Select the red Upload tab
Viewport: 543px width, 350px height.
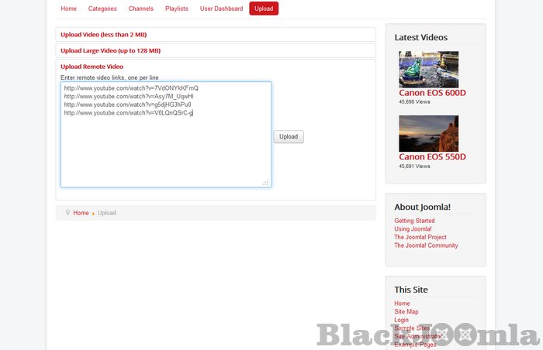coord(264,9)
